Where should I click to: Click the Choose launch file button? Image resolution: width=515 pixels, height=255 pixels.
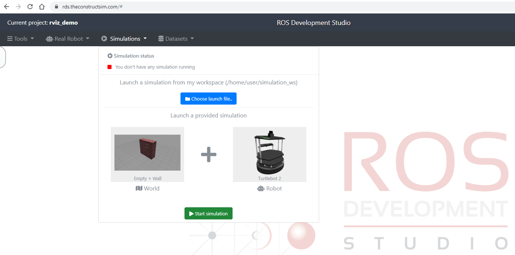[x=208, y=99]
